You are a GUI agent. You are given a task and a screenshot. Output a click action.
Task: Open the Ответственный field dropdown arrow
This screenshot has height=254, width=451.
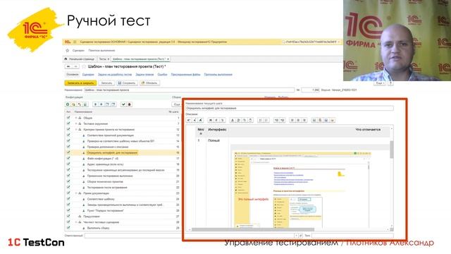click(x=296, y=236)
